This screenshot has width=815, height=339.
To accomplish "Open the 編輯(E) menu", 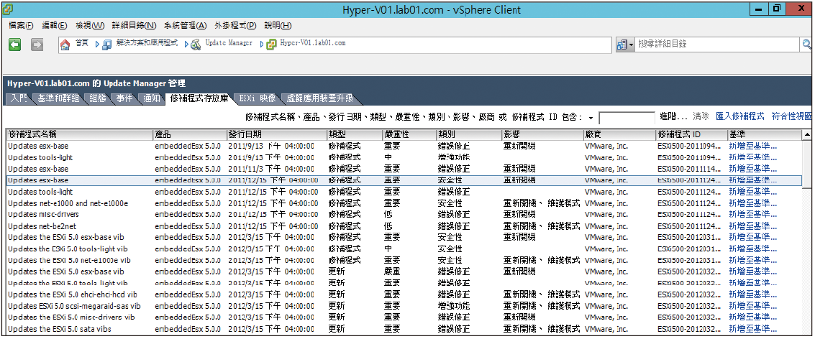I will click(55, 25).
